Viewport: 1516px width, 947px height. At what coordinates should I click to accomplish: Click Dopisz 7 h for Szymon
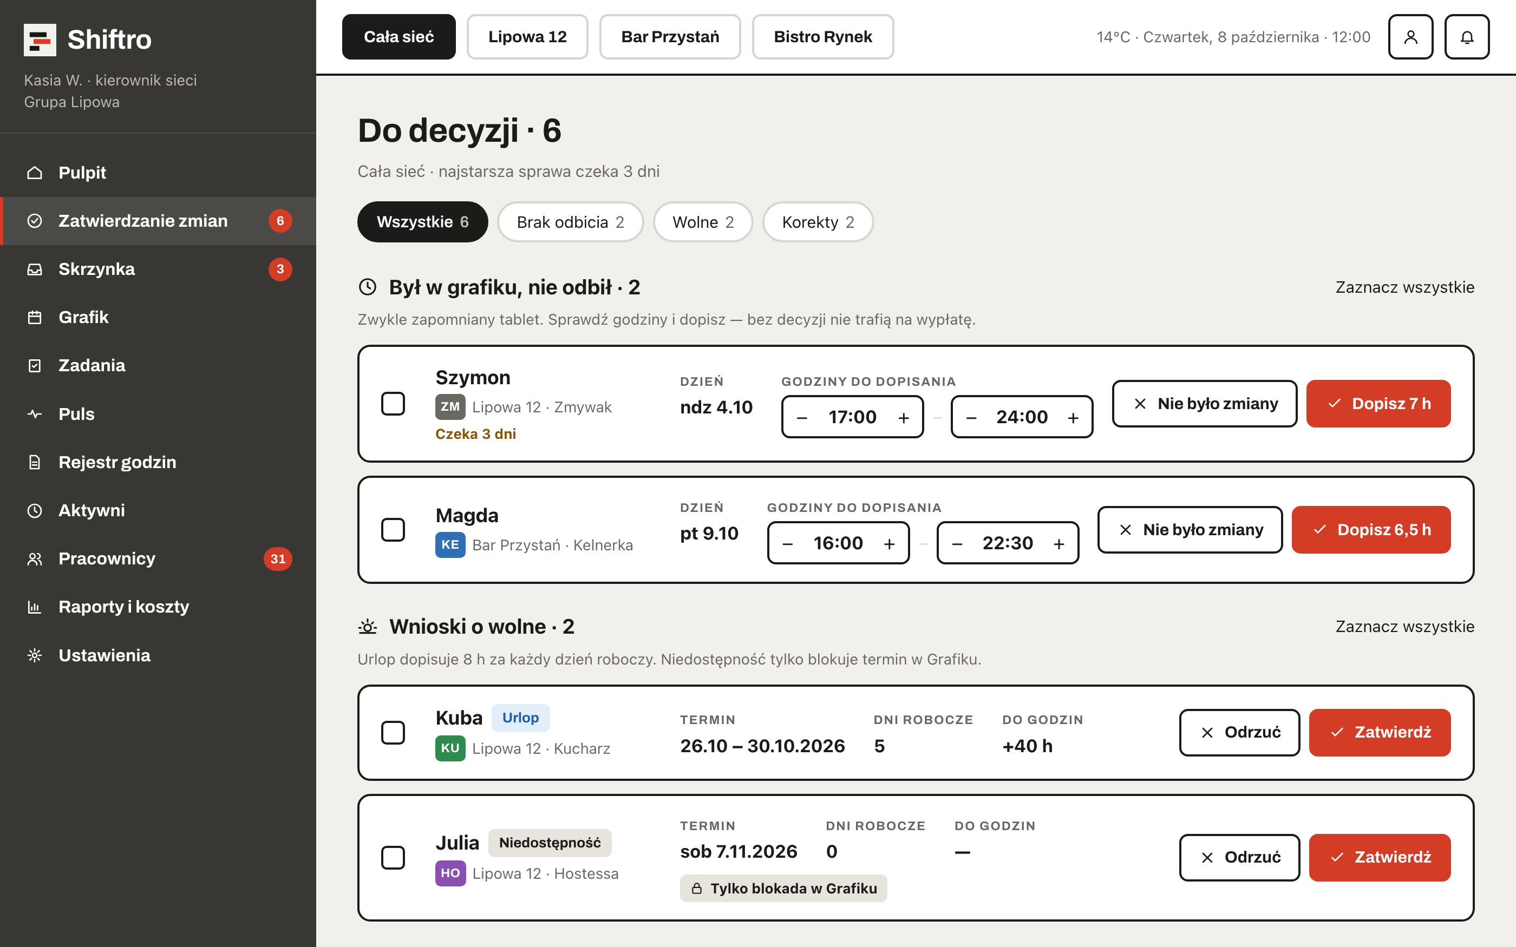click(1378, 403)
